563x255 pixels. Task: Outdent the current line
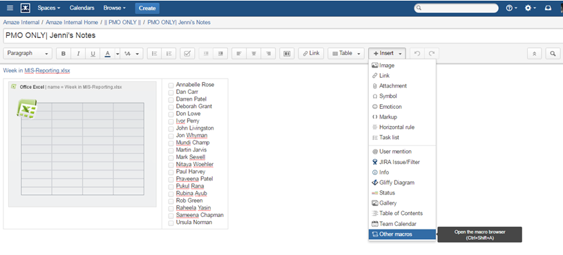(206, 54)
